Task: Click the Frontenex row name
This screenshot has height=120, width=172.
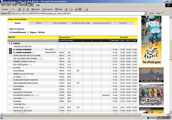Action: coord(17,101)
